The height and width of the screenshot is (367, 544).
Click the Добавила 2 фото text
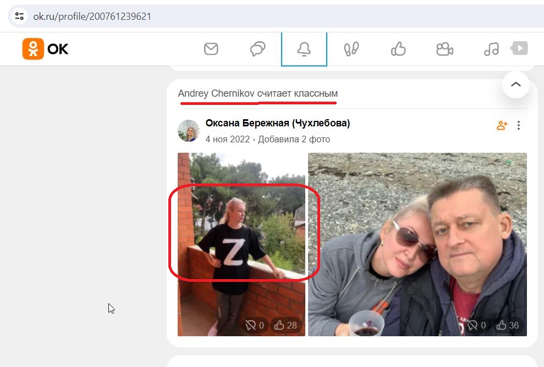point(294,139)
